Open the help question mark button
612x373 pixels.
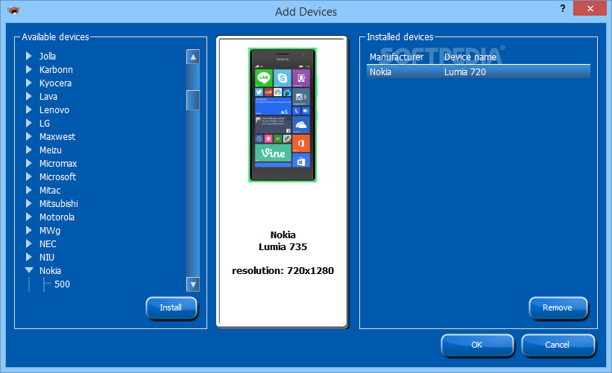coord(563,9)
